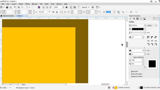Select the Round corner icon
The image size is (160, 90).
click(x=61, y=12)
